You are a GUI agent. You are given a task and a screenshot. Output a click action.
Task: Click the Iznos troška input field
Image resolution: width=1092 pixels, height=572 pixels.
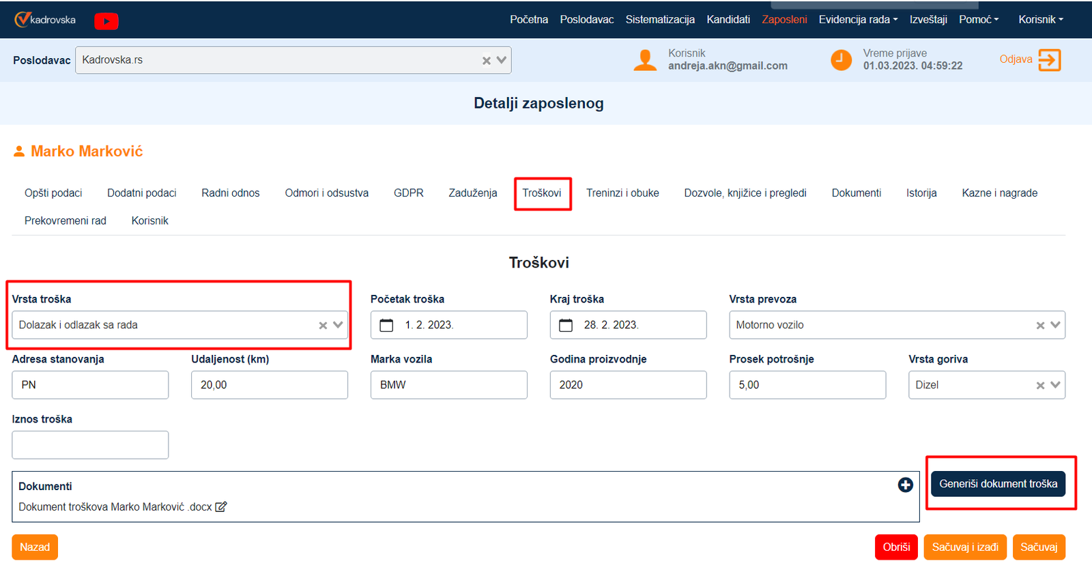pyautogui.click(x=90, y=445)
